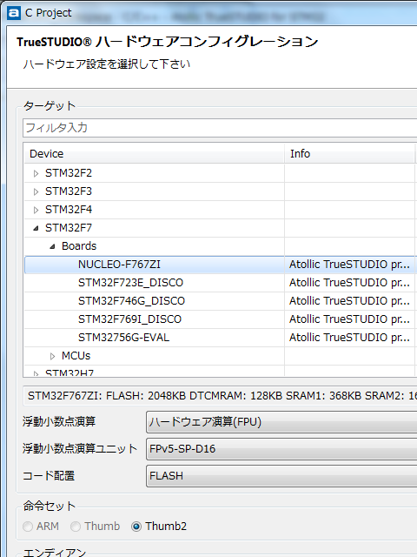
Task: Expand the STM32H7 tree node
Action: coord(36,373)
